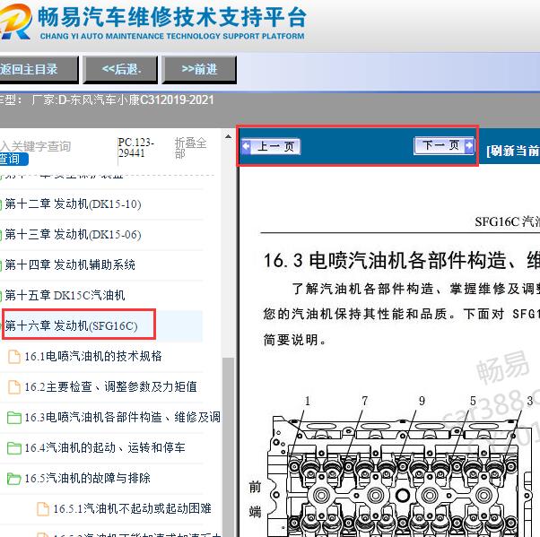Go forward with the >>前进 button
The image size is (540, 537).
[199, 70]
